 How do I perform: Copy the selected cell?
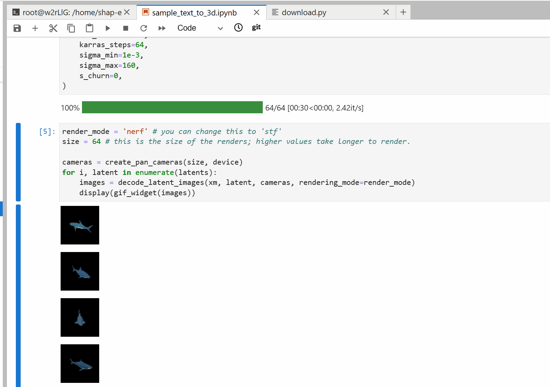tap(71, 28)
